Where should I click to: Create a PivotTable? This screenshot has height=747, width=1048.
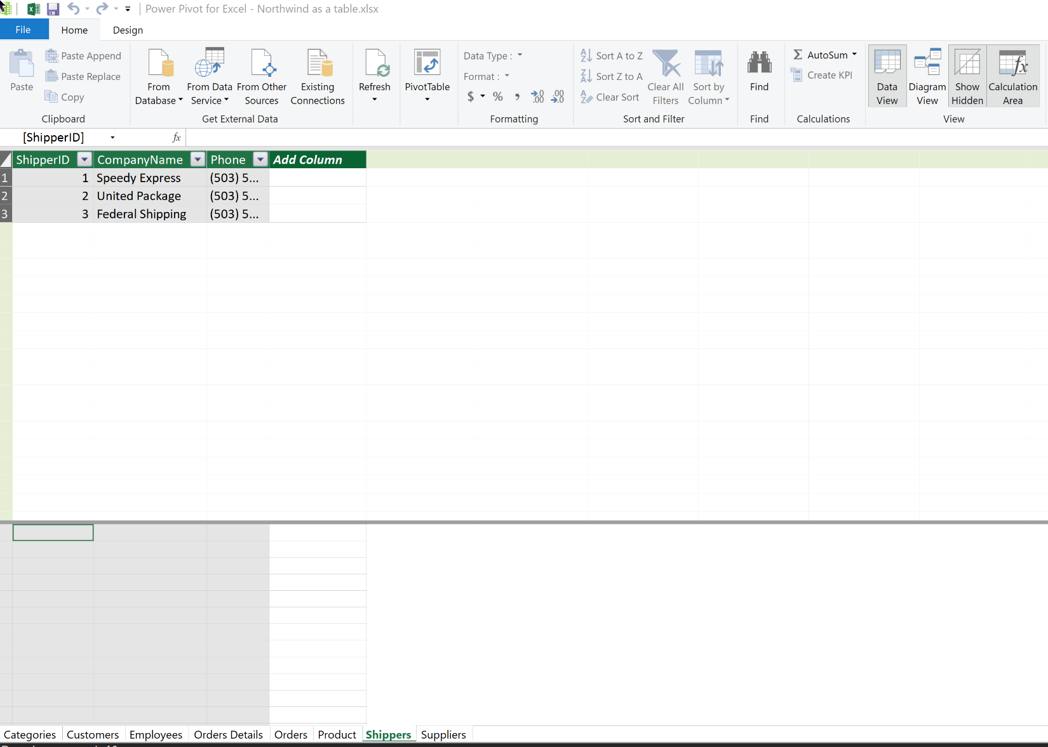point(427,75)
